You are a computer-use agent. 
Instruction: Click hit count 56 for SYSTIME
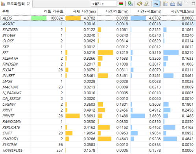tap(61, 145)
